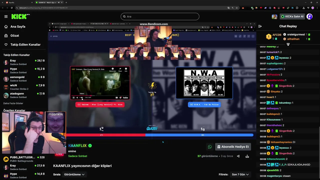This screenshot has width=320, height=180.
Task: Toggle subtitles in the embedded YouTube player
Action: pyautogui.click(x=116, y=97)
